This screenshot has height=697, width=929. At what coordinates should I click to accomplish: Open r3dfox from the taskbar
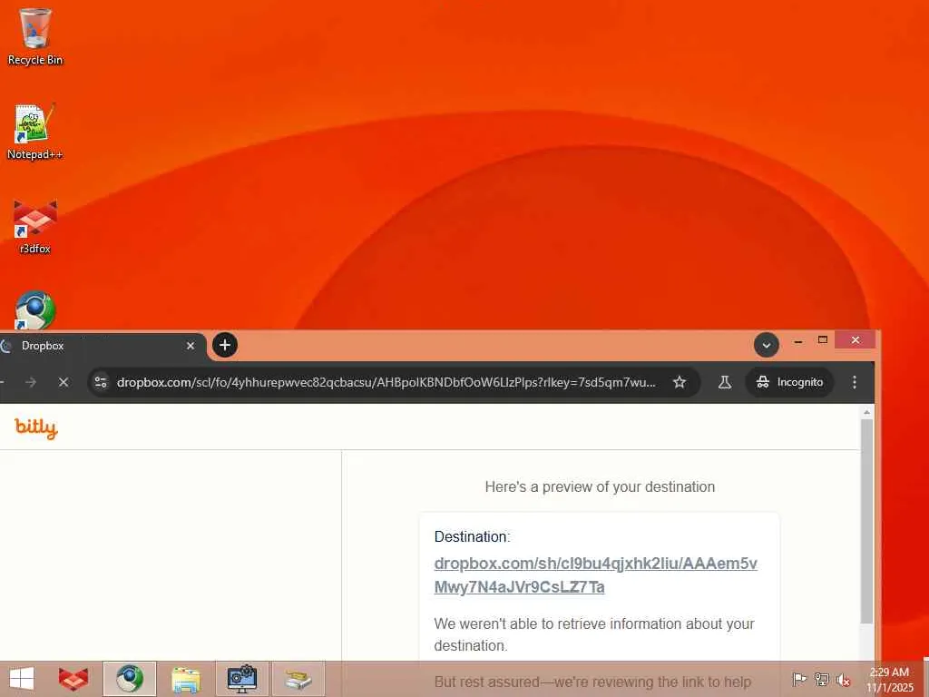[x=73, y=679]
